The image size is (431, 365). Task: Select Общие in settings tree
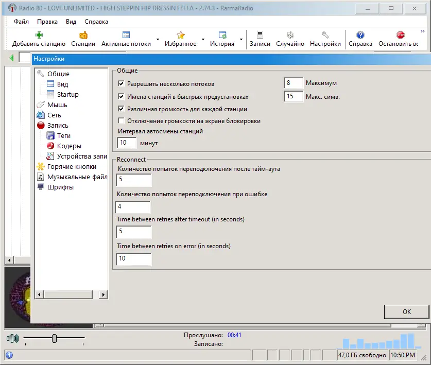[58, 74]
